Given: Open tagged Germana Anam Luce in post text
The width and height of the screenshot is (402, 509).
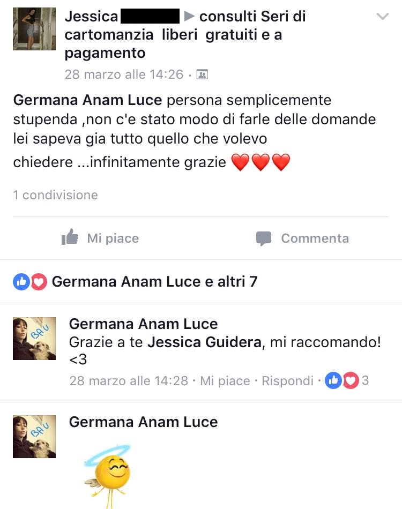Looking at the screenshot, I should click(88, 100).
